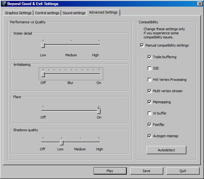Disable the Triple-buffering checkbox
Image resolution: width=204 pixels, height=179 pixels.
coord(149,57)
